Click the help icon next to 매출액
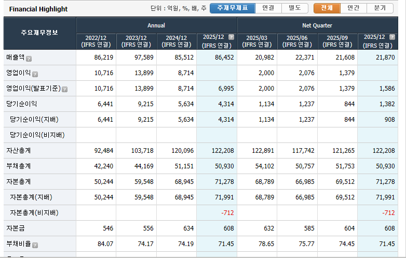This screenshot has height=258, width=406. [x=29, y=59]
